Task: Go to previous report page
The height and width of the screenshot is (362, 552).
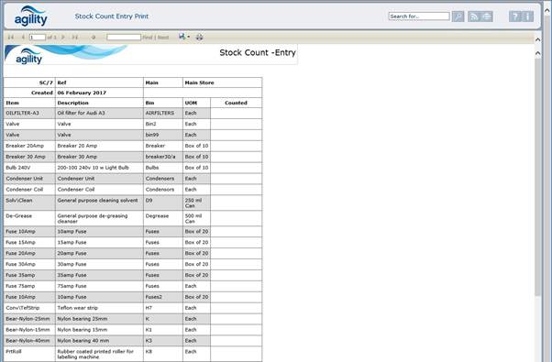Action: pos(23,37)
